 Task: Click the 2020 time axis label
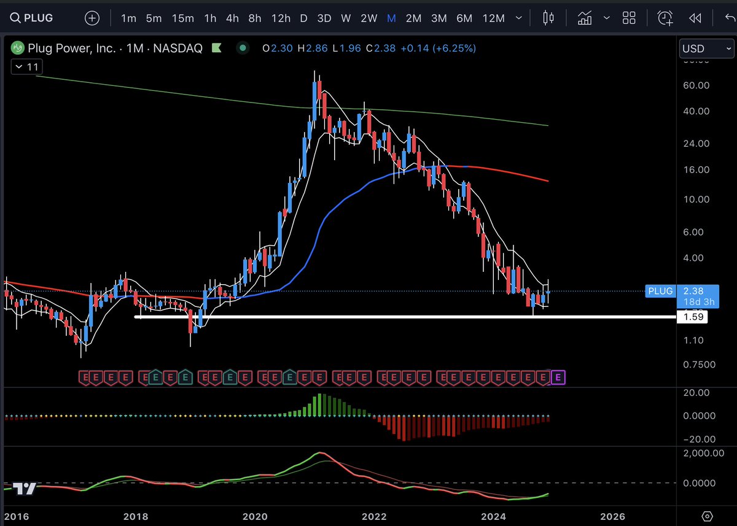tap(255, 516)
